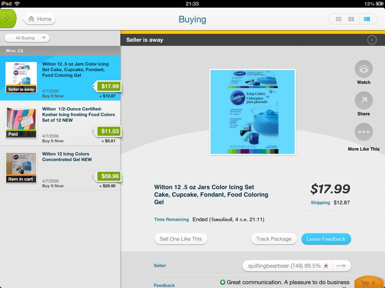
Task: Open the Shipping details link
Action: pos(320,203)
